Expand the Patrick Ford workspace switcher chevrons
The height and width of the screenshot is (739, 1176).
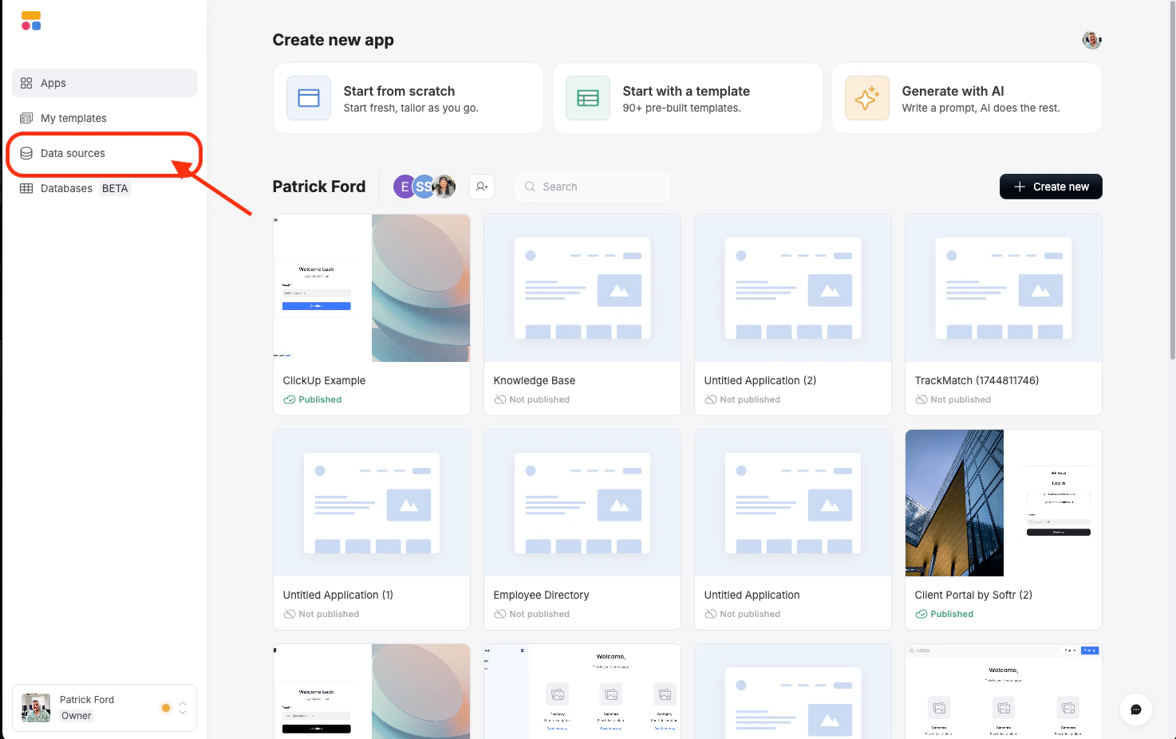(183, 708)
